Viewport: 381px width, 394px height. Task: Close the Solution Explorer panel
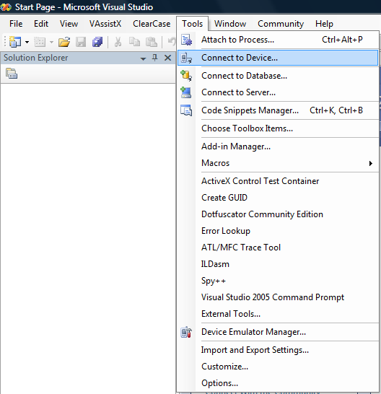tap(167, 58)
